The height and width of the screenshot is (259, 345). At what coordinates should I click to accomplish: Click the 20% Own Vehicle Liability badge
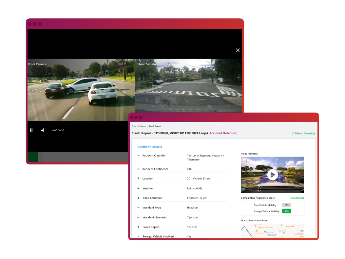coord(286,205)
